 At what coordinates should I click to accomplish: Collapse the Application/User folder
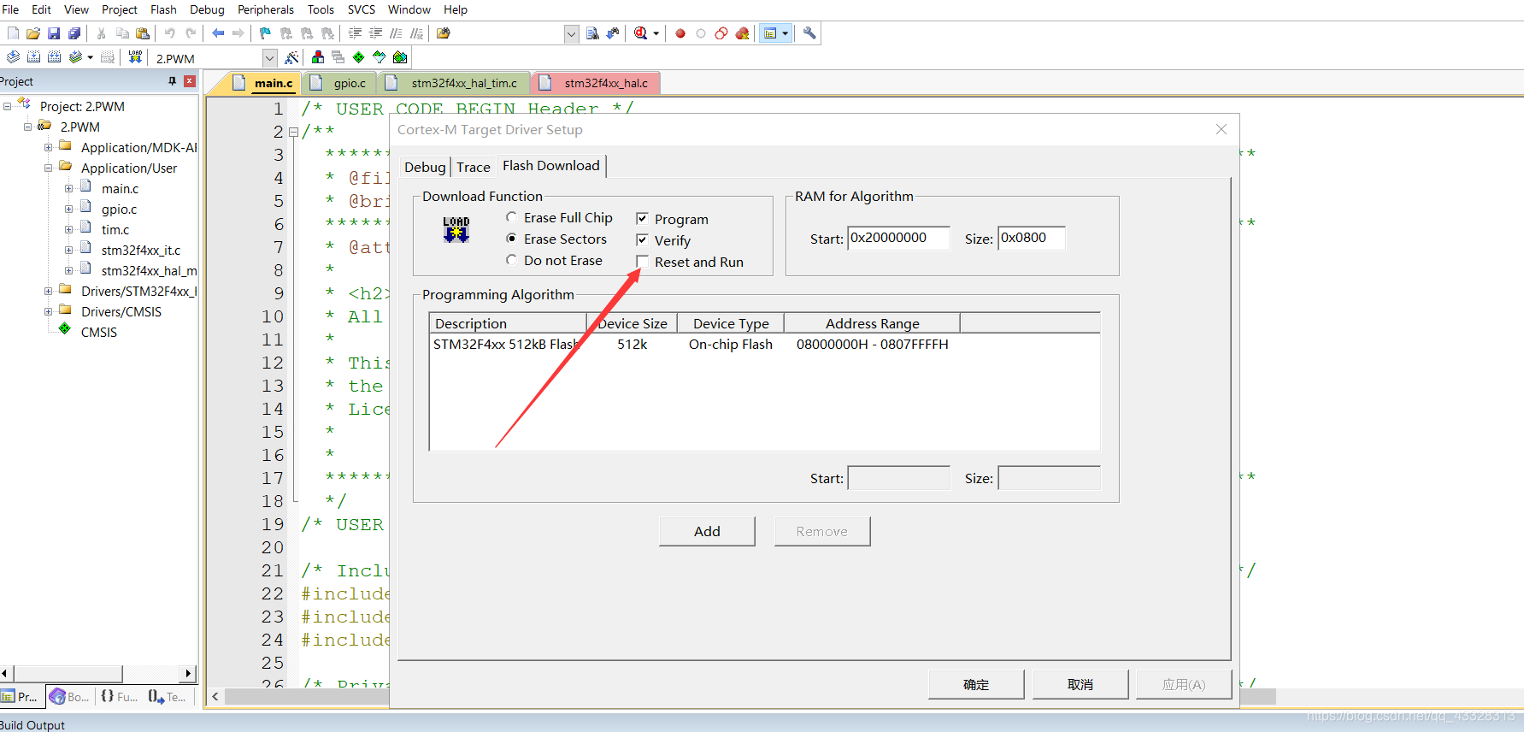click(49, 168)
